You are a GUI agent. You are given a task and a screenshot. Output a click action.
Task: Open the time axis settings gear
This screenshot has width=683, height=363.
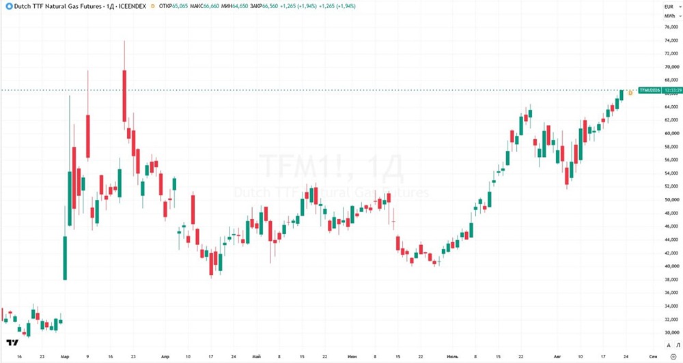pos(673,356)
